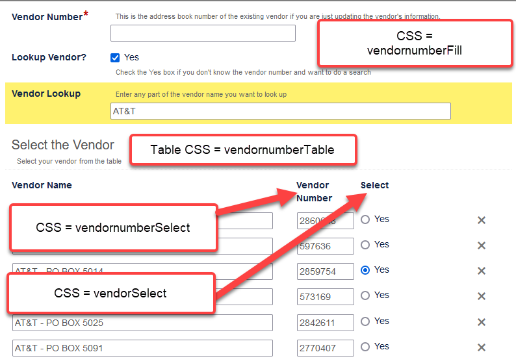Click the AT&T - PO BOX 5025 name field
This screenshot has width=516, height=363.
click(142, 323)
